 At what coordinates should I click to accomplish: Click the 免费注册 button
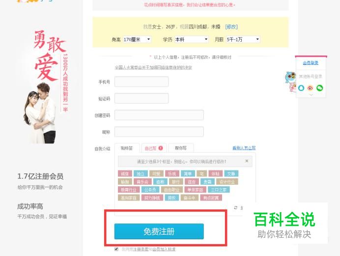point(159,231)
